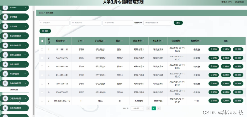The height and width of the screenshot is (118, 248).
Task: Sort by 学院名称 column arrows
Action: [163, 41]
